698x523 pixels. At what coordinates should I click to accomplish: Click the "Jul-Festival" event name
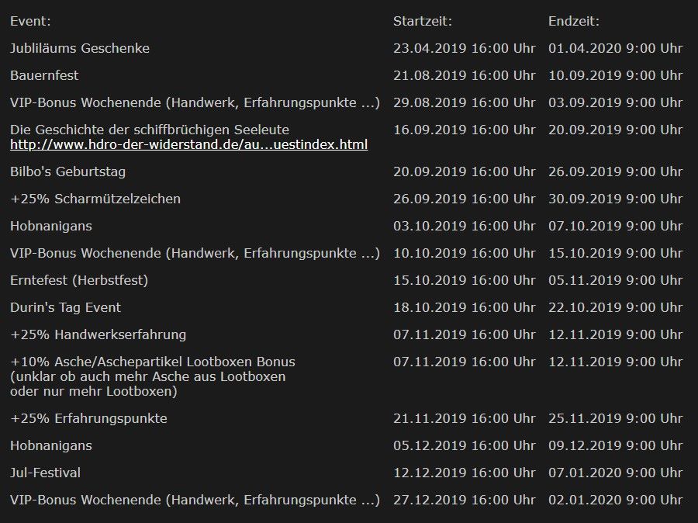[x=45, y=473]
